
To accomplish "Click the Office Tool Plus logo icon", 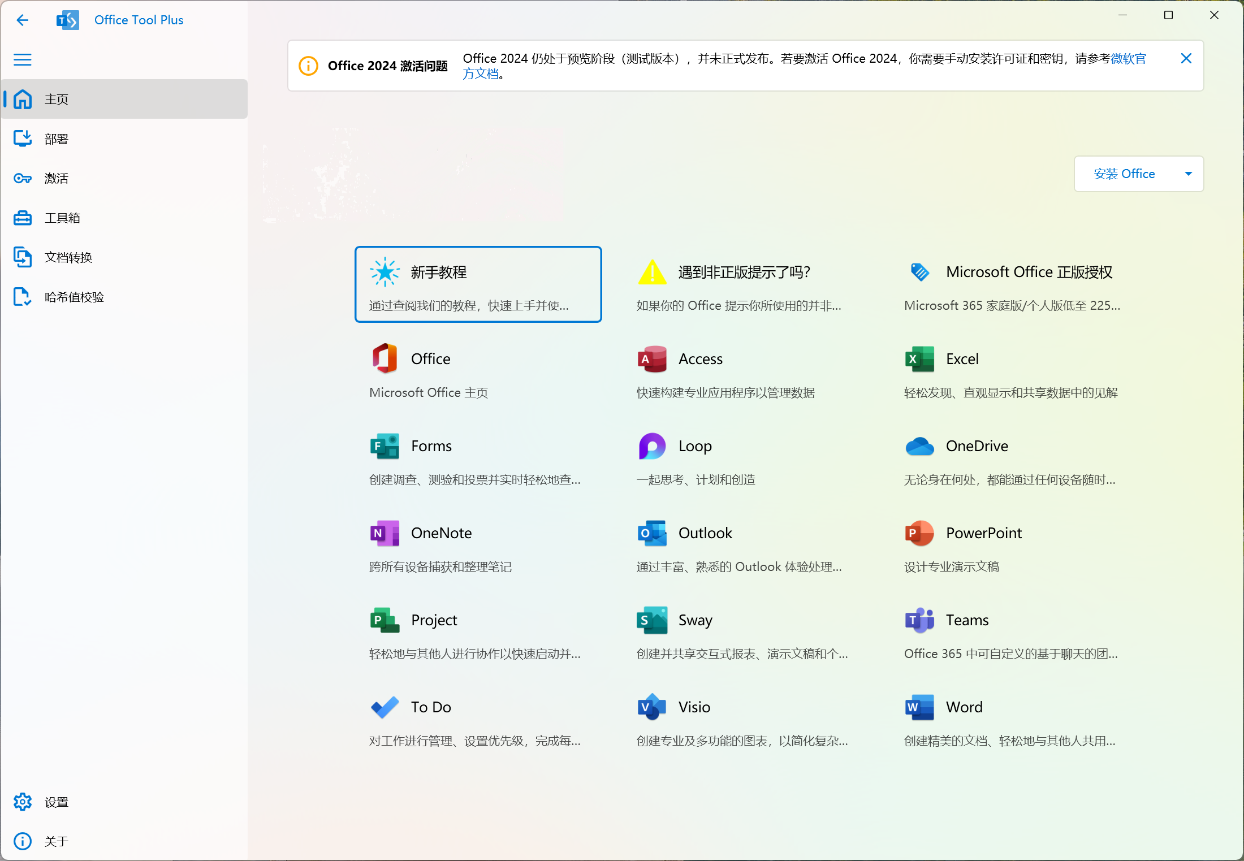I will pos(67,20).
